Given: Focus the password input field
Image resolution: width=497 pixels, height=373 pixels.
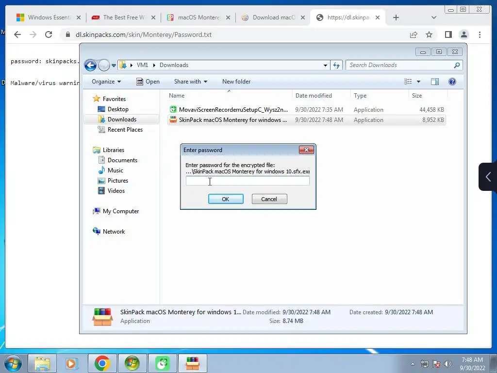Looking at the screenshot, I should coord(248,181).
